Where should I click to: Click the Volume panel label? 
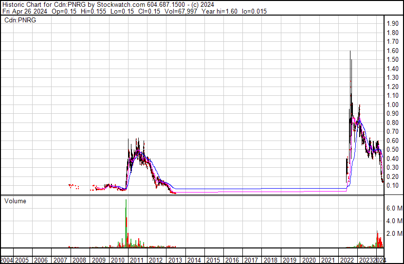15,201
